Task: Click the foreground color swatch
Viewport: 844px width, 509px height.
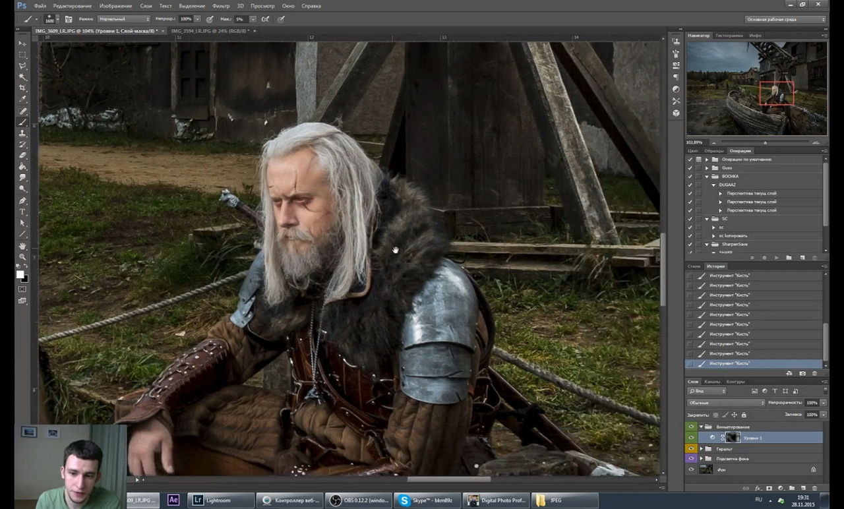Action: (20, 274)
